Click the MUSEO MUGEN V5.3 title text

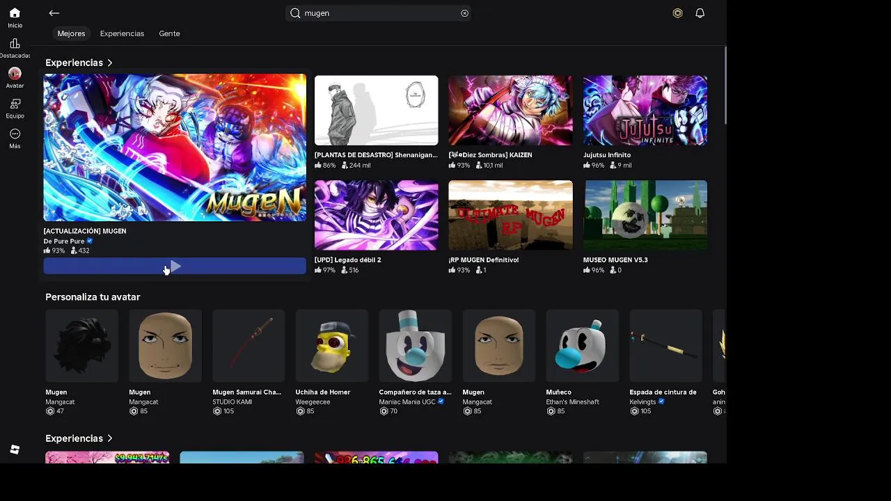pyautogui.click(x=615, y=260)
